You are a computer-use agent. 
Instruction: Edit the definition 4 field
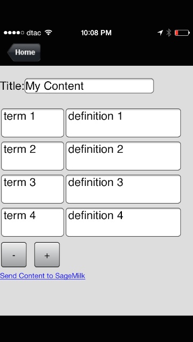[123, 222]
